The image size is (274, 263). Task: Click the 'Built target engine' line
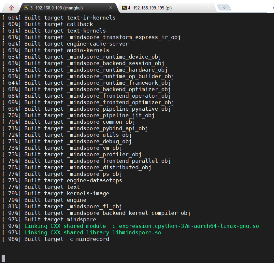(x=44, y=200)
